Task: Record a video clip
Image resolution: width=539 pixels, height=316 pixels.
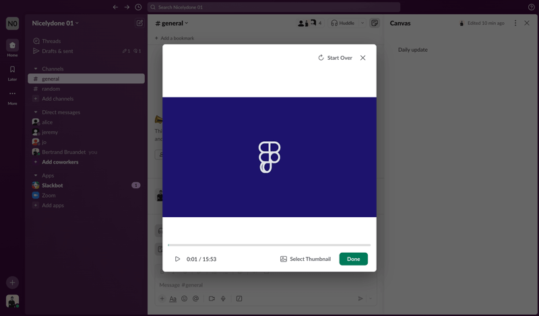Action: [x=212, y=299]
